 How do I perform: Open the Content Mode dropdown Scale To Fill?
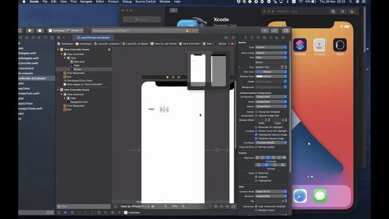click(271, 192)
